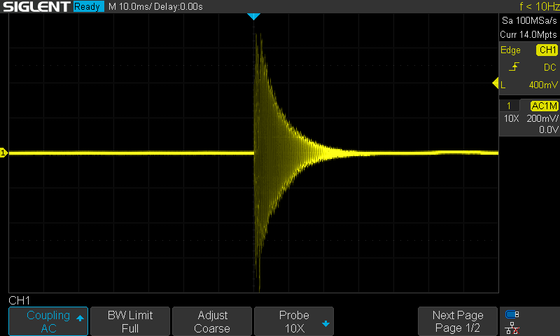Toggle the AC1M channel coupling badge
Image resolution: width=560 pixels, height=336 pixels.
[x=544, y=106]
